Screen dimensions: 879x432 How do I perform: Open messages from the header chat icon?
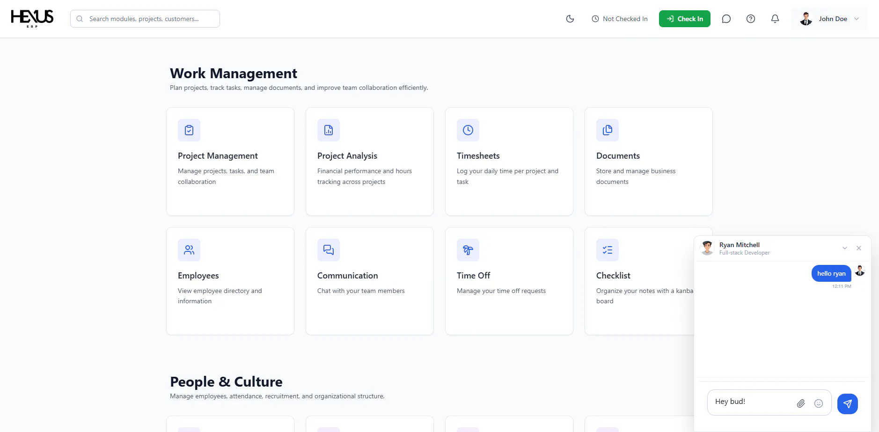click(x=726, y=19)
